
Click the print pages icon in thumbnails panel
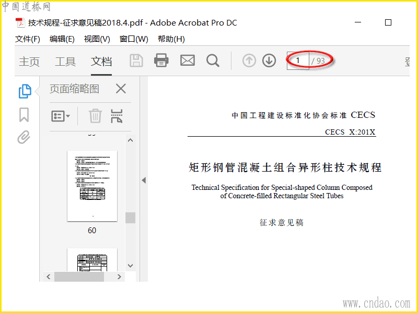[x=117, y=116]
